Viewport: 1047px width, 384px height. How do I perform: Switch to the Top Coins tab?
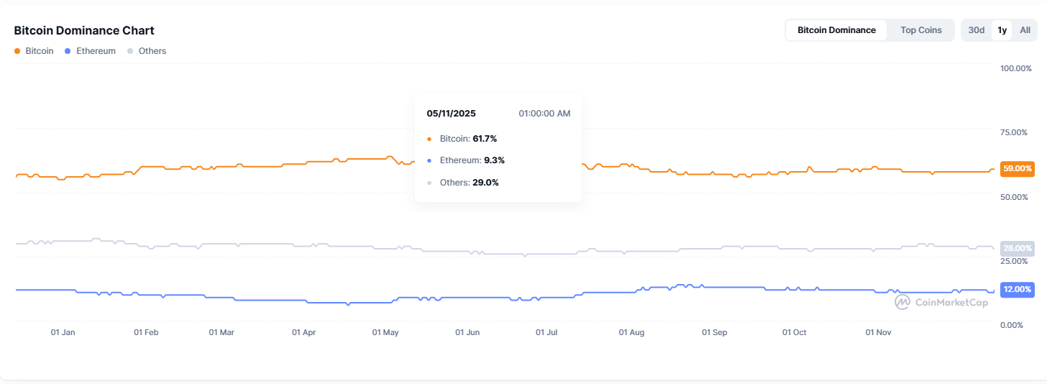click(920, 30)
